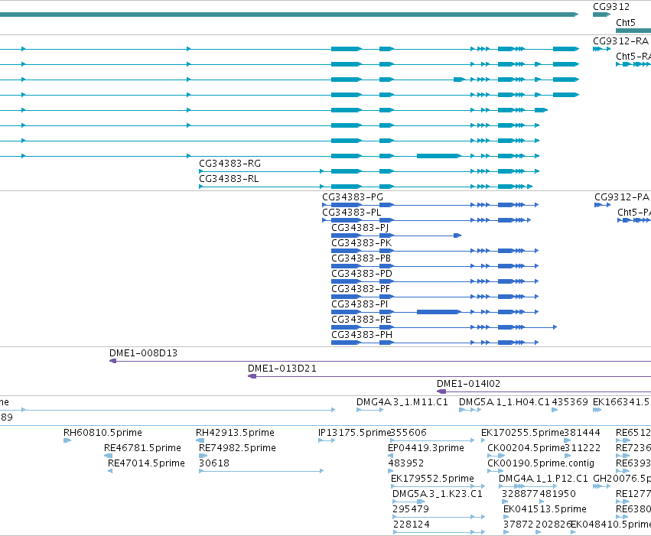Select the 30618 EST feature label

click(x=214, y=464)
